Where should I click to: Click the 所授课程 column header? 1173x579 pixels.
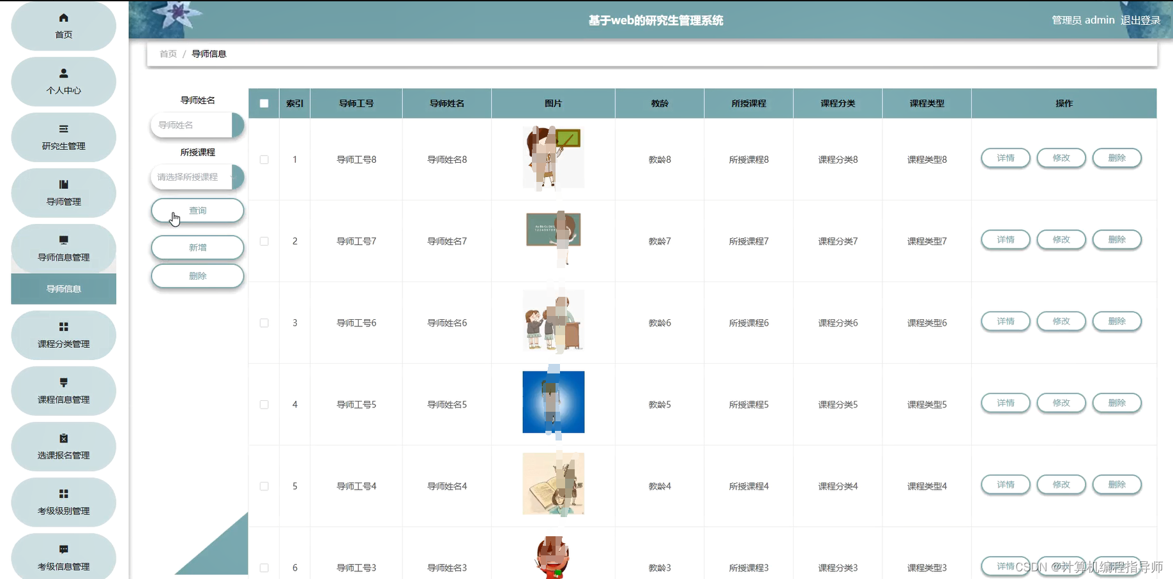click(748, 103)
